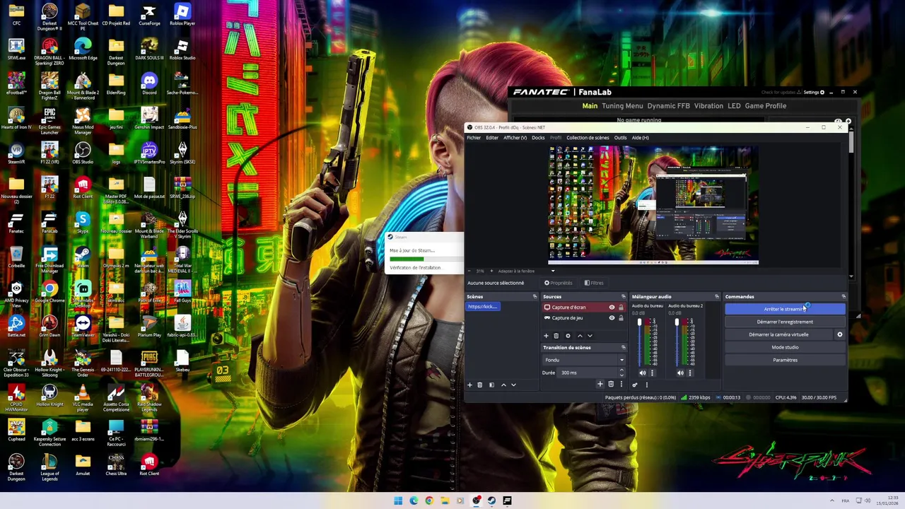Open the preview scaling dropdown arrow below the preview
The image size is (905, 509).
(x=553, y=271)
